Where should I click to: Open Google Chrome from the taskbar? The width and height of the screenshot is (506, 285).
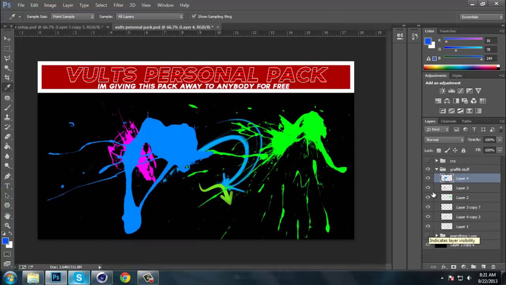125,278
